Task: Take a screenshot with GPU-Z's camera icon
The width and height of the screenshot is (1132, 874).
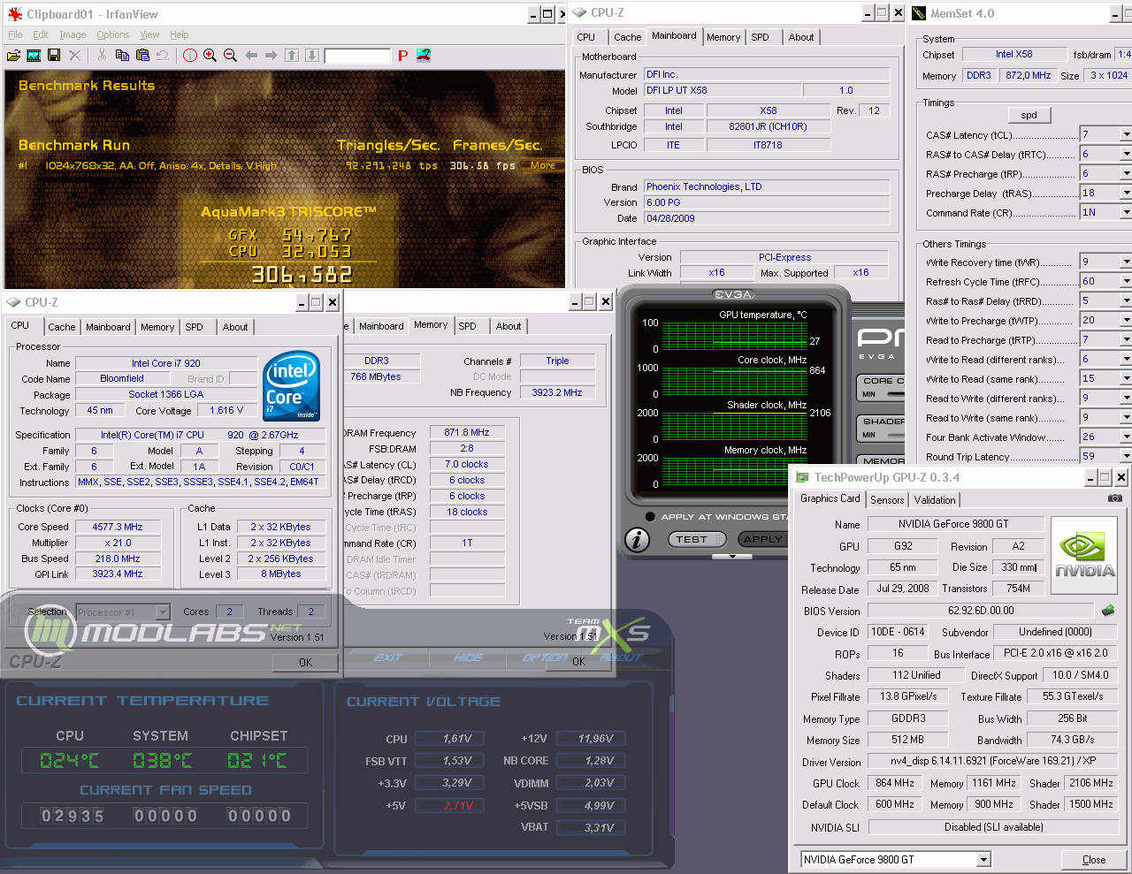Action: [1115, 498]
